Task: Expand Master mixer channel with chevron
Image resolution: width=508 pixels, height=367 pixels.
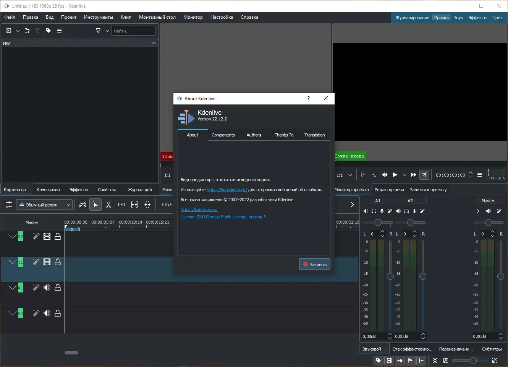Action: (x=478, y=211)
